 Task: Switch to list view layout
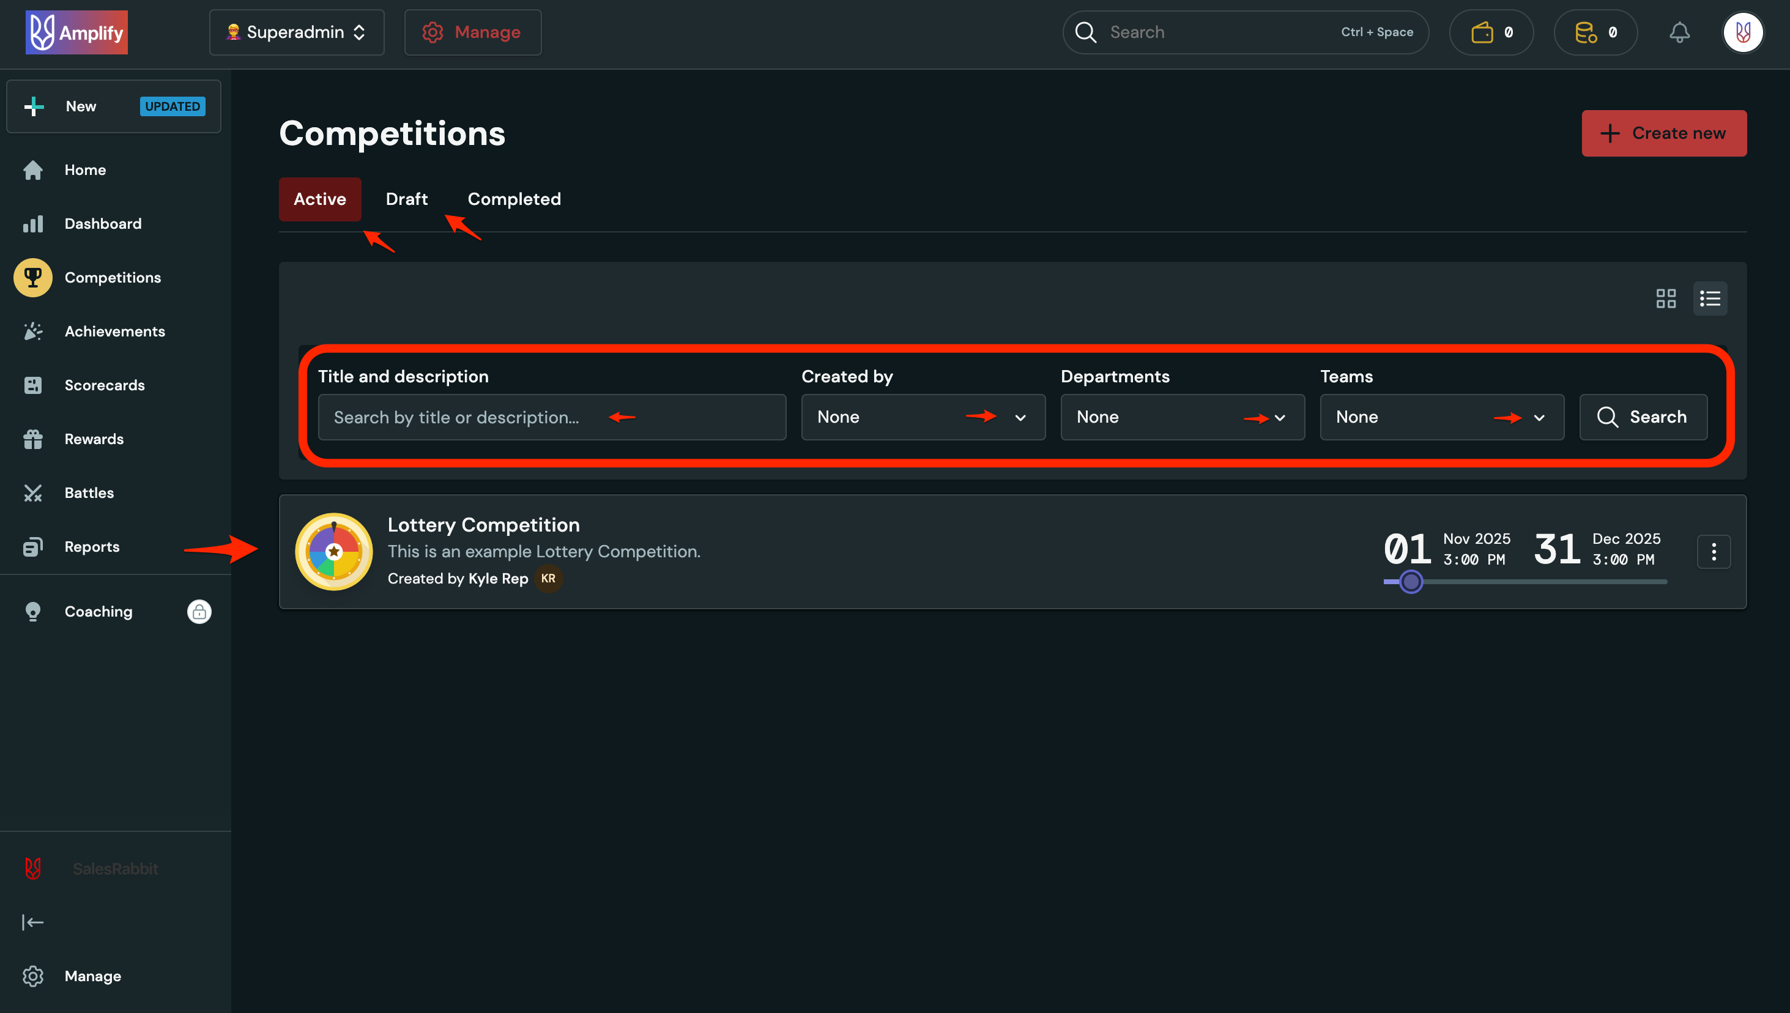[x=1710, y=298]
